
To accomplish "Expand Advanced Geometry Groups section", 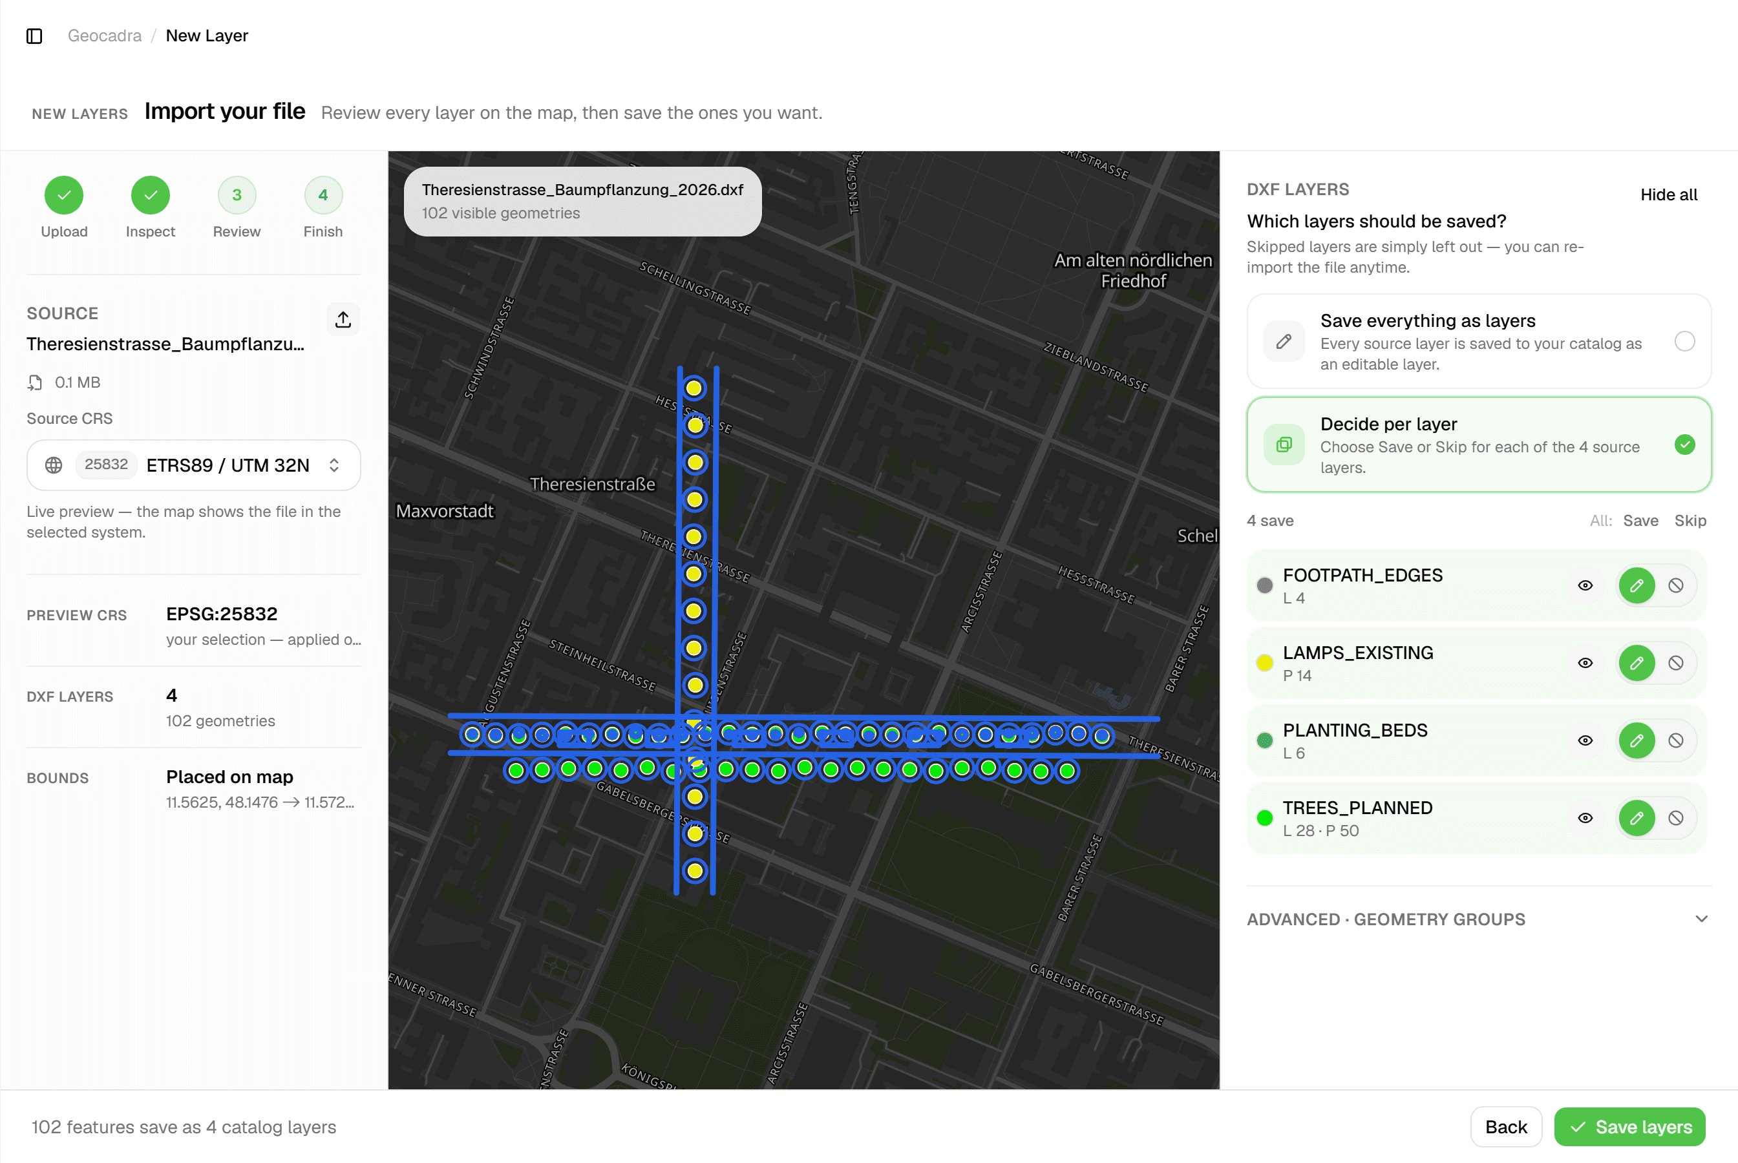I will [1479, 919].
